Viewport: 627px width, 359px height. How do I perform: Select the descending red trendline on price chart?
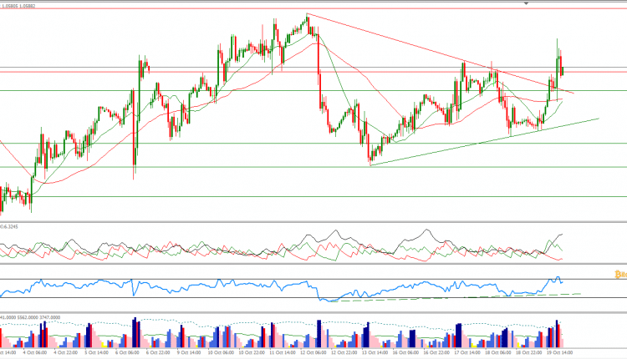(440, 53)
